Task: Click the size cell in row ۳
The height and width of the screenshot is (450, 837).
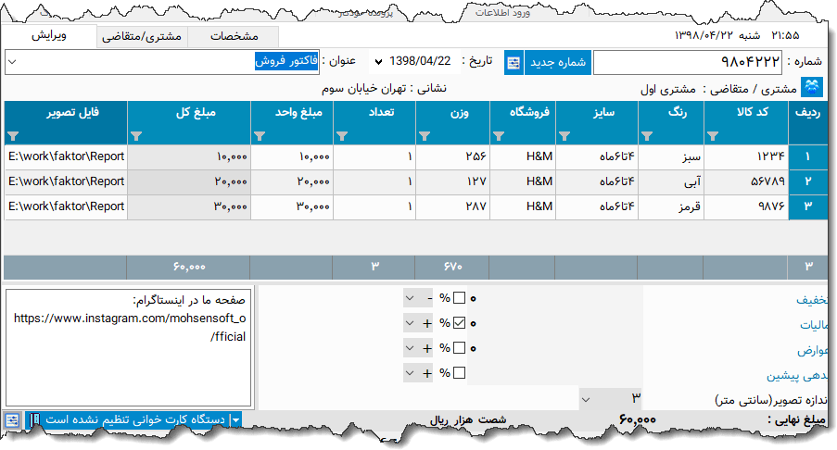Action: point(597,206)
